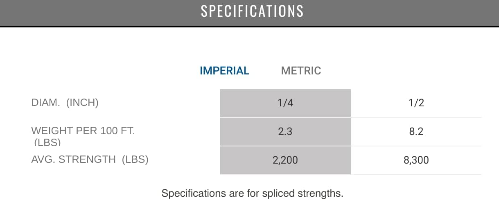Image resolution: width=499 pixels, height=200 pixels.
Task: Switch to the Metric units tab
Action: (x=301, y=71)
